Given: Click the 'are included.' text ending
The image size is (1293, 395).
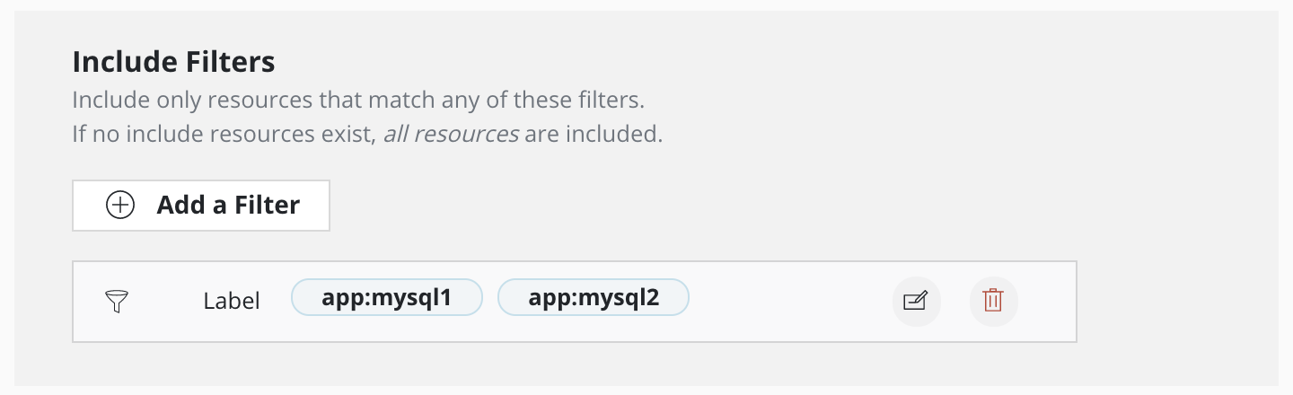Looking at the screenshot, I should 594,136.
